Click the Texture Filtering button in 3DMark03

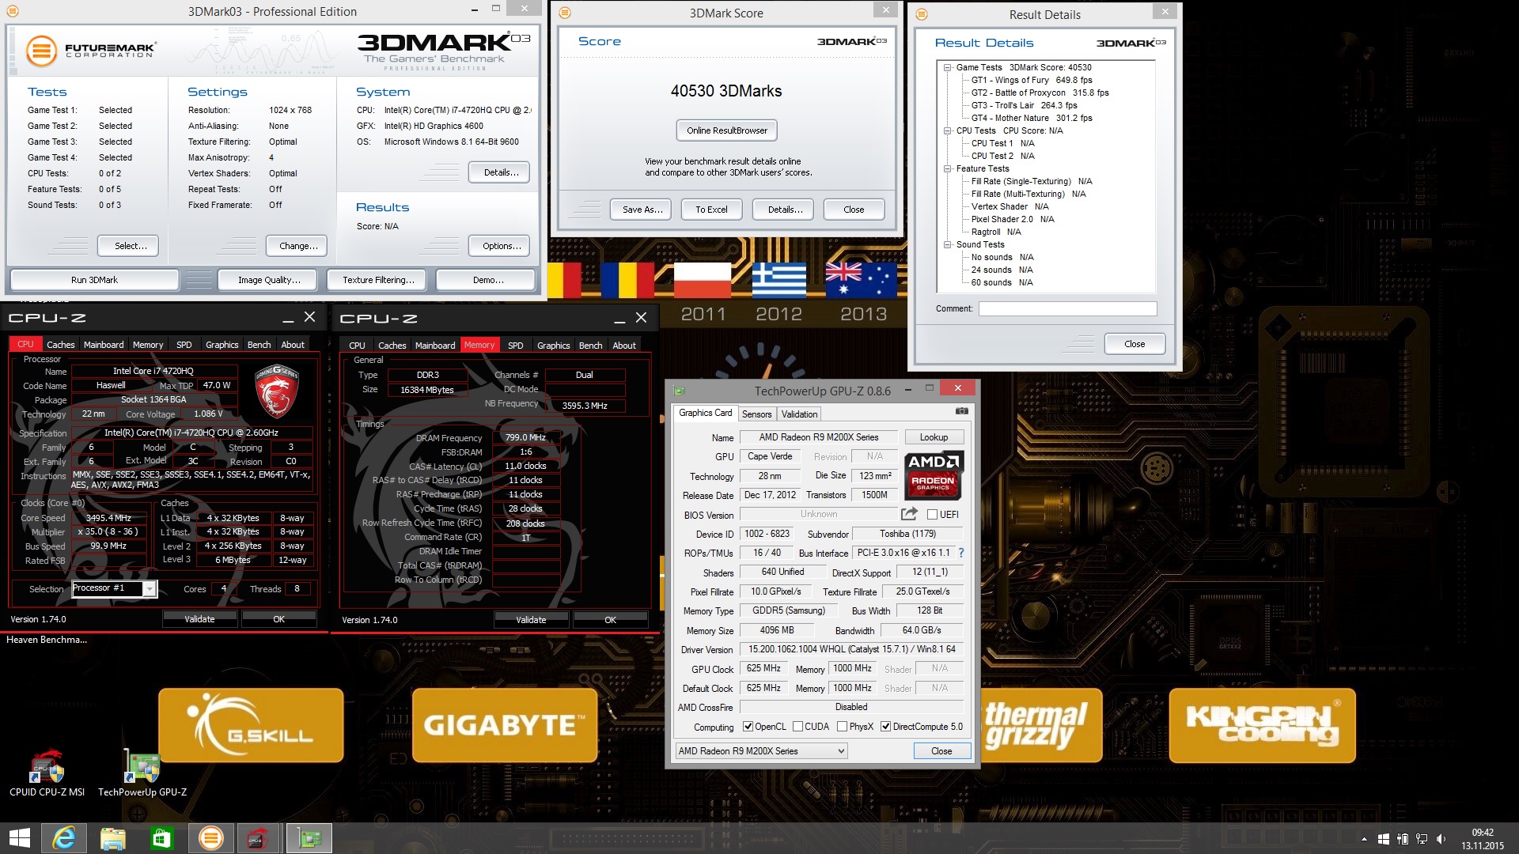click(x=378, y=280)
